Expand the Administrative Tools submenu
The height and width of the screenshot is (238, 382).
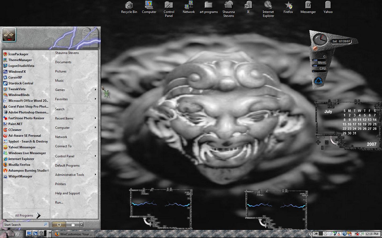pos(75,175)
